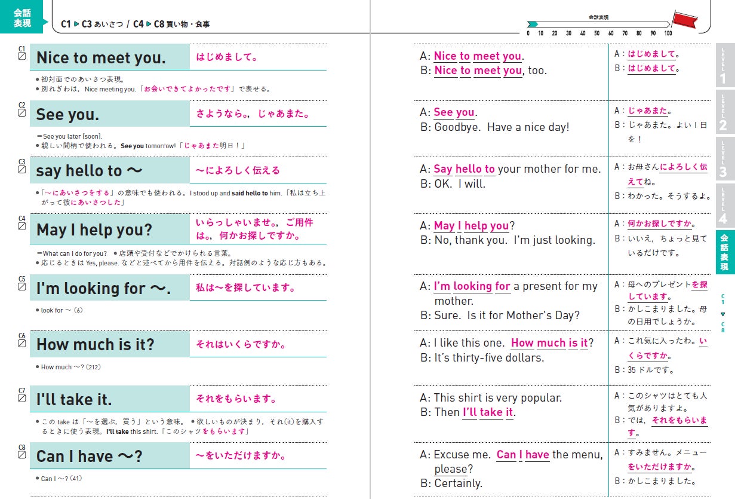Click the translation さようなら，じゃあまた。
The image size is (735, 499).
pos(253,114)
